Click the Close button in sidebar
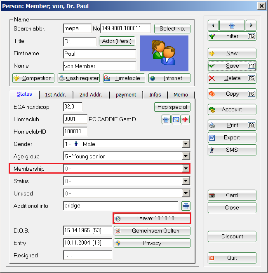This screenshot has width=268, height=273. pyautogui.click(x=232, y=207)
